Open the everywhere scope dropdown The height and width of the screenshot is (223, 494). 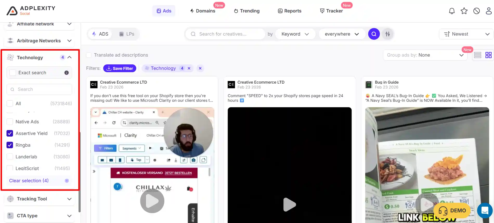(342, 34)
